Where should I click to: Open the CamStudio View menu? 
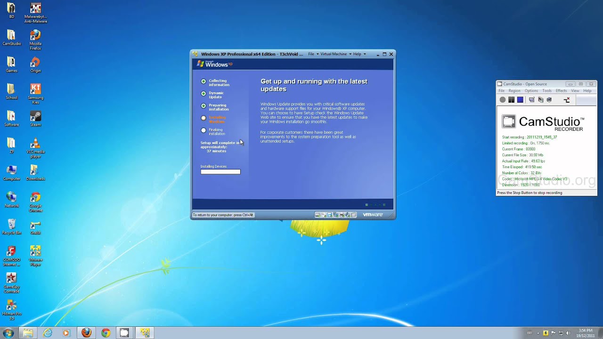575,91
